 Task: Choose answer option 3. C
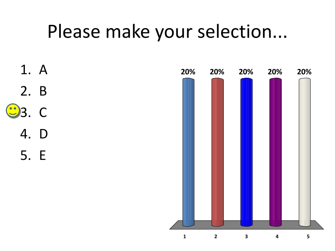pyautogui.click(x=34, y=112)
